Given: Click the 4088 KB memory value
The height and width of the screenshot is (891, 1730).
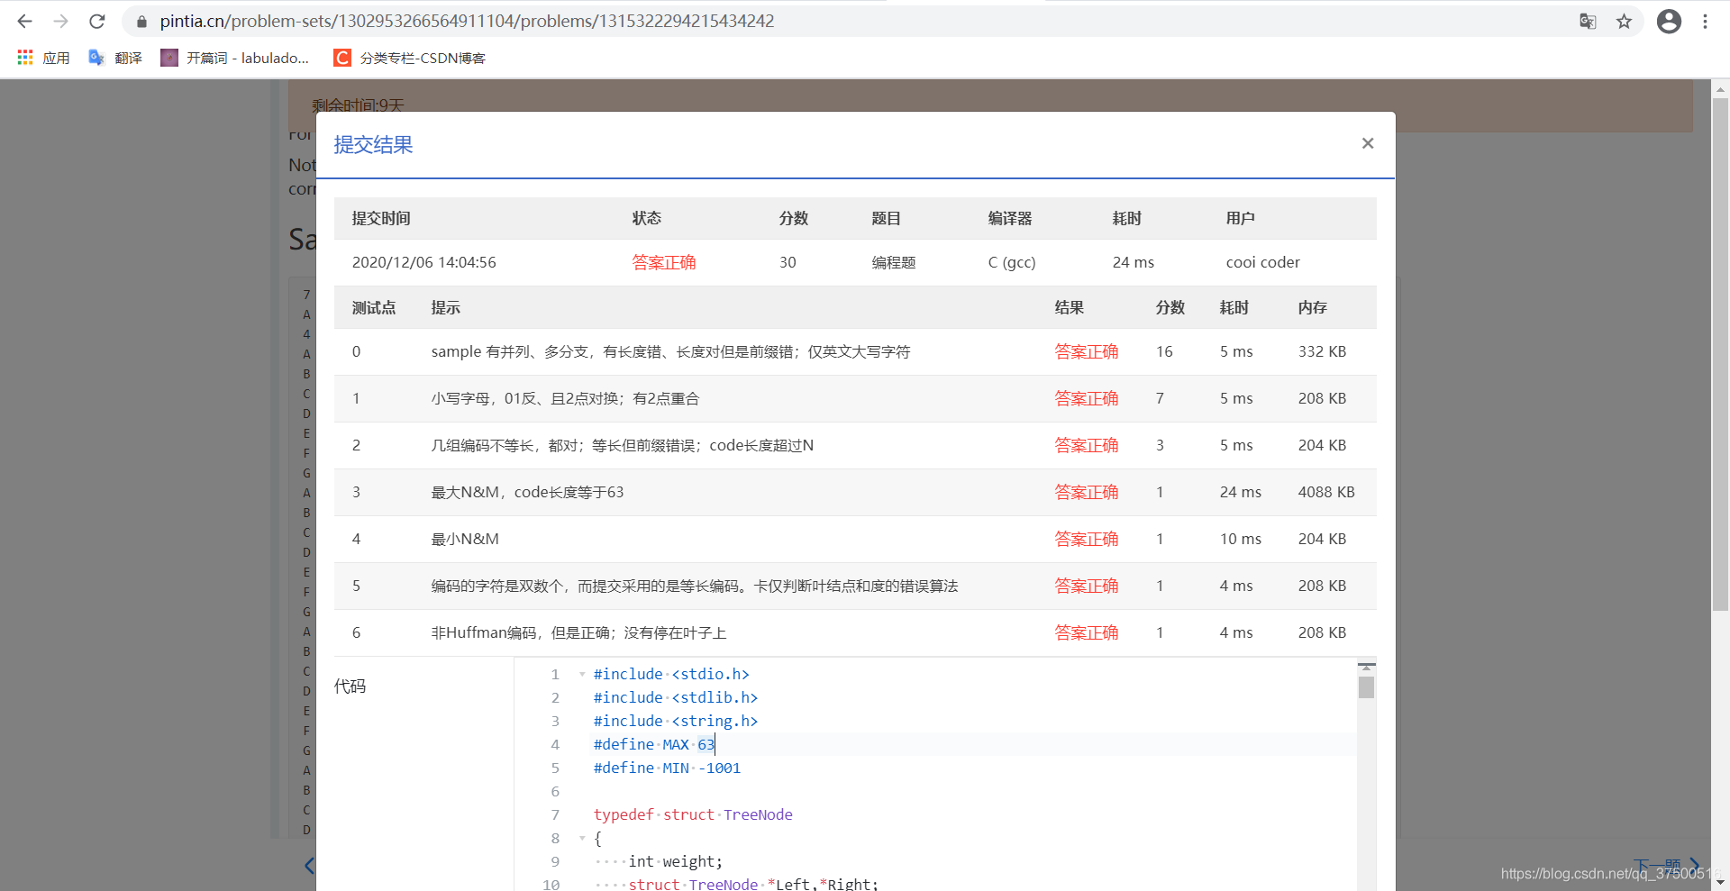Looking at the screenshot, I should pos(1326,492).
